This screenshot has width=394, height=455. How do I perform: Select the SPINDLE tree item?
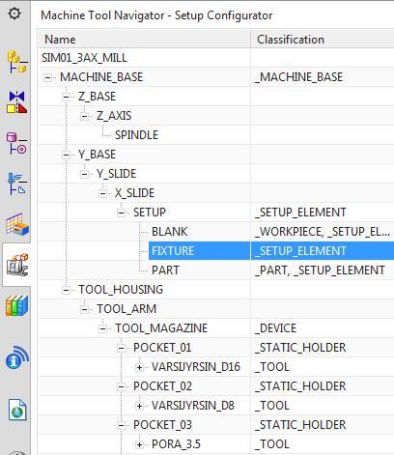(x=136, y=135)
